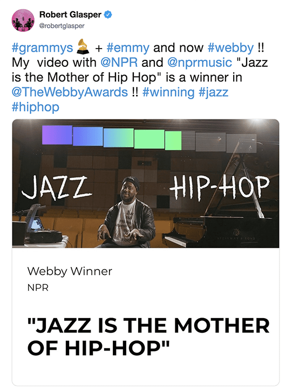Viewport: 293px width, 392px height.
Task: Open the #jazz hashtag
Action: click(x=214, y=92)
